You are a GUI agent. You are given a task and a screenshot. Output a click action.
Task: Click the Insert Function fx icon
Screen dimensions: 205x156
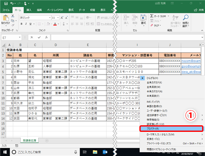tap(46, 37)
